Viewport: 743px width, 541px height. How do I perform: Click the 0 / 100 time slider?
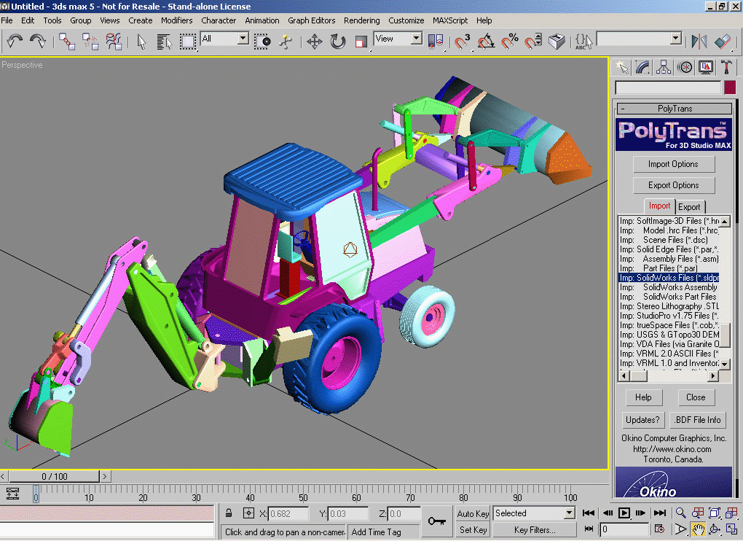tap(54, 476)
